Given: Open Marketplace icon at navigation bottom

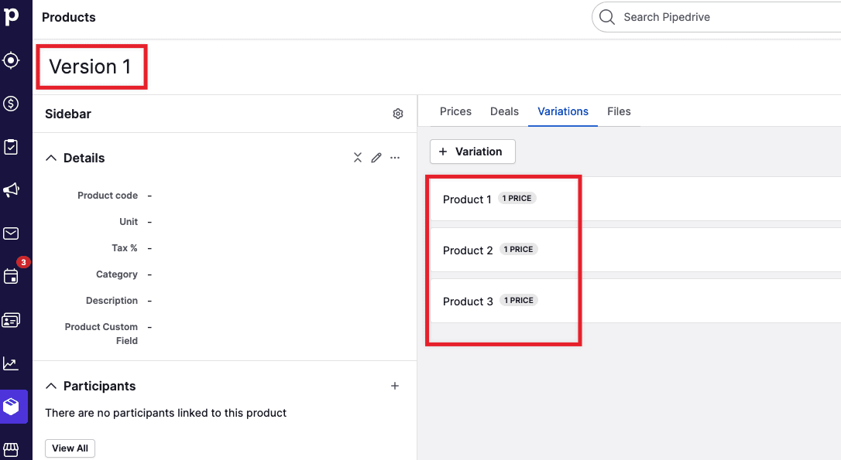Looking at the screenshot, I should (x=11, y=449).
